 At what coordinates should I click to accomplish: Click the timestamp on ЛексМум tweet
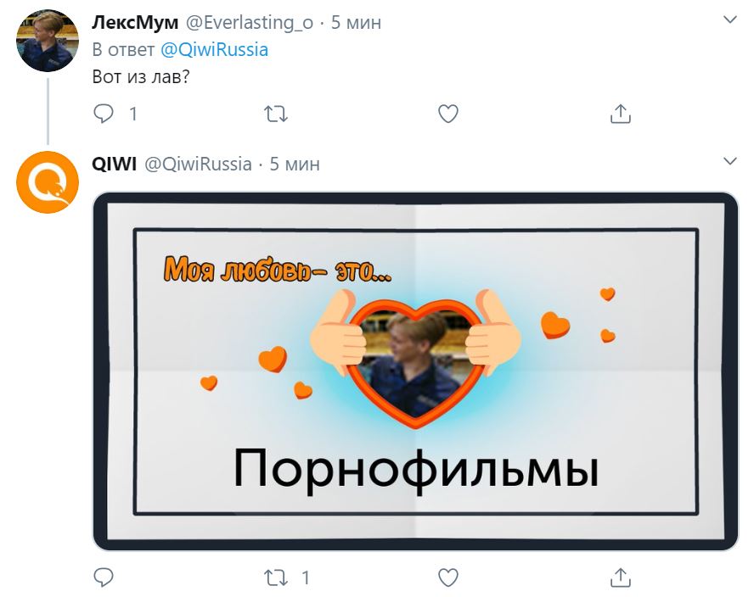click(x=356, y=22)
